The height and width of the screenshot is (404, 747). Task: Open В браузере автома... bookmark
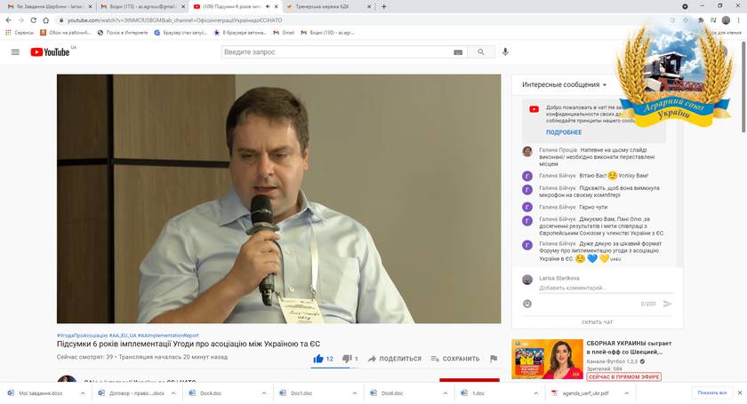point(241,33)
